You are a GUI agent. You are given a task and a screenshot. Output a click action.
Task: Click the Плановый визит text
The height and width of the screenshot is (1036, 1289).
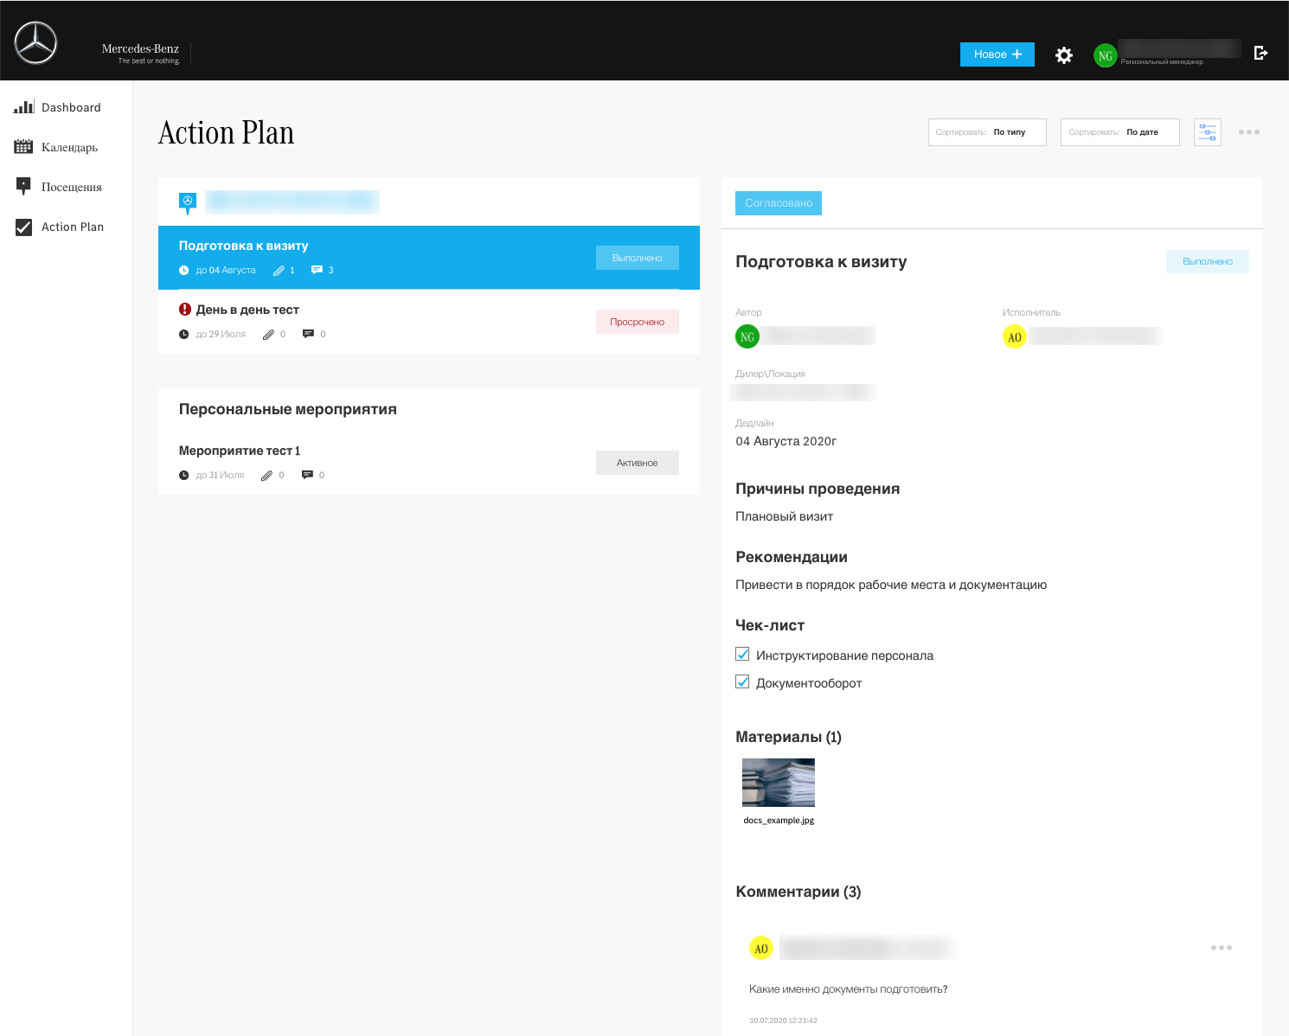pyautogui.click(x=785, y=516)
